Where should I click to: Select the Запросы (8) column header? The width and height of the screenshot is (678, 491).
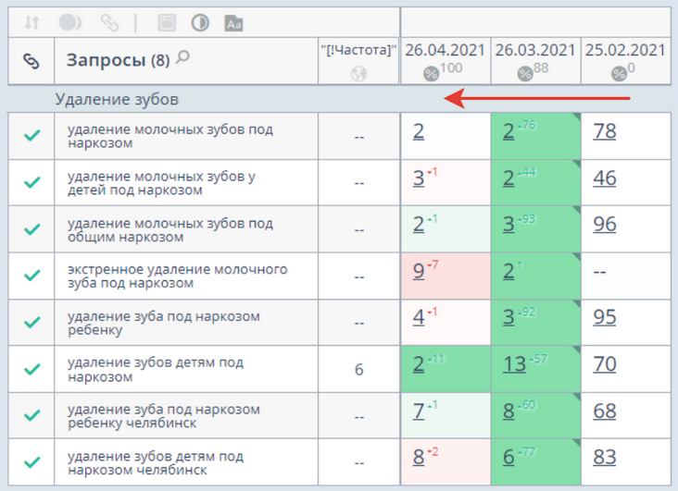(x=186, y=60)
